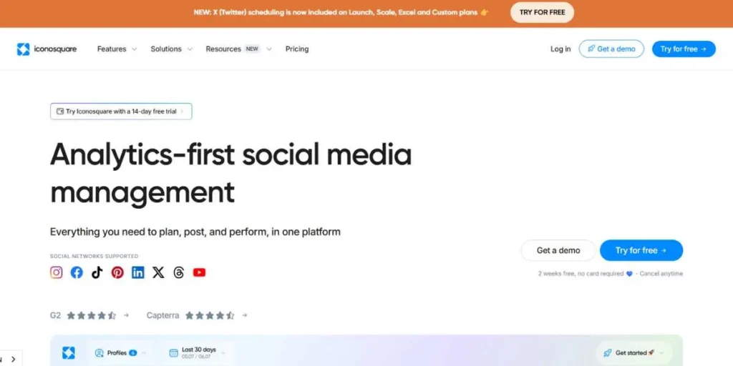Viewport: 733px width, 366px height.
Task: Click the calendar icon beside Last 30 days
Action: [173, 353]
